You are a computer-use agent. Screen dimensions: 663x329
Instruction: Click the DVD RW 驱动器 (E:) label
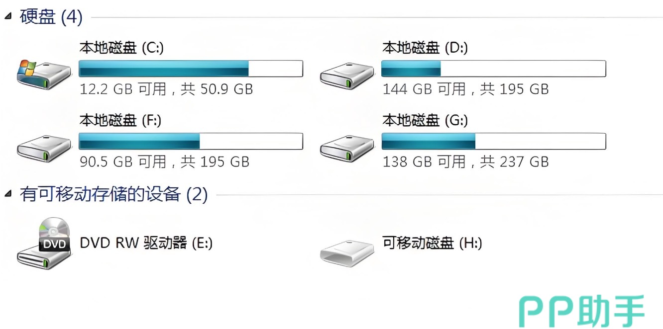pos(146,243)
